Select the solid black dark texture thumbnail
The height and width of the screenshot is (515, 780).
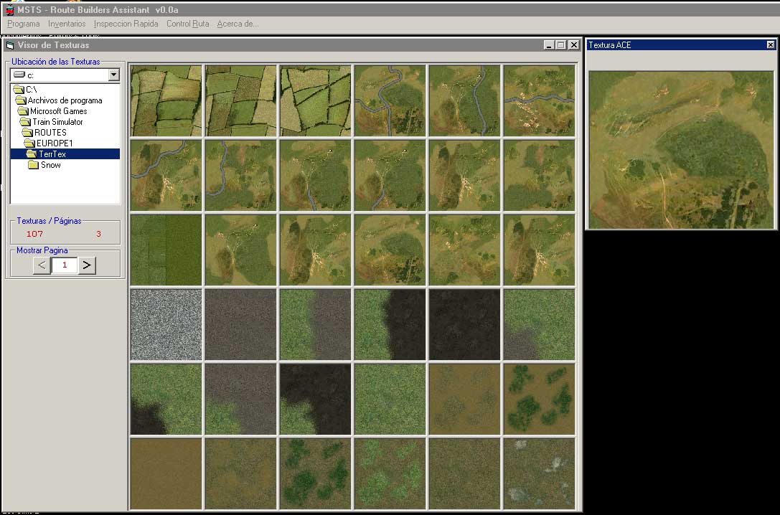coord(464,323)
